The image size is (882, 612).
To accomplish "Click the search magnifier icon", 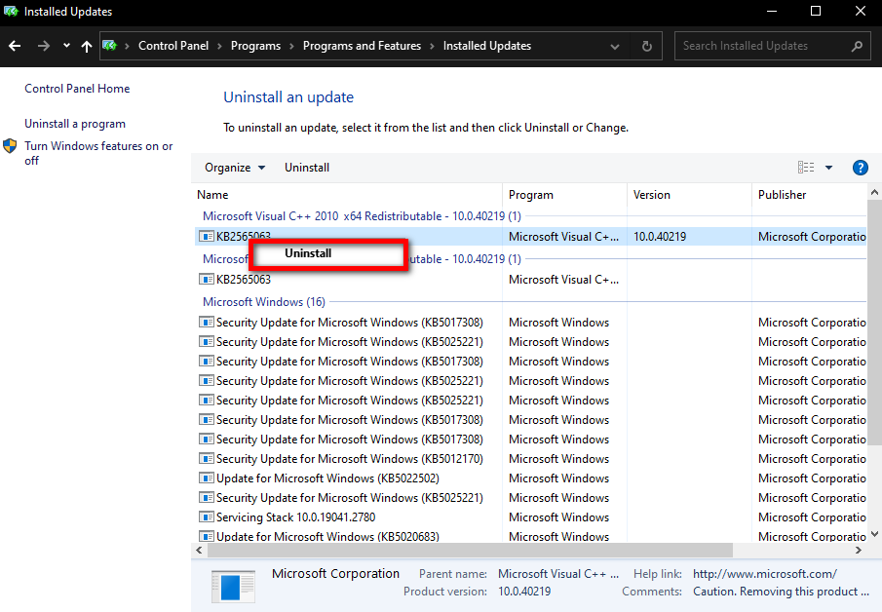I will pyautogui.click(x=857, y=46).
